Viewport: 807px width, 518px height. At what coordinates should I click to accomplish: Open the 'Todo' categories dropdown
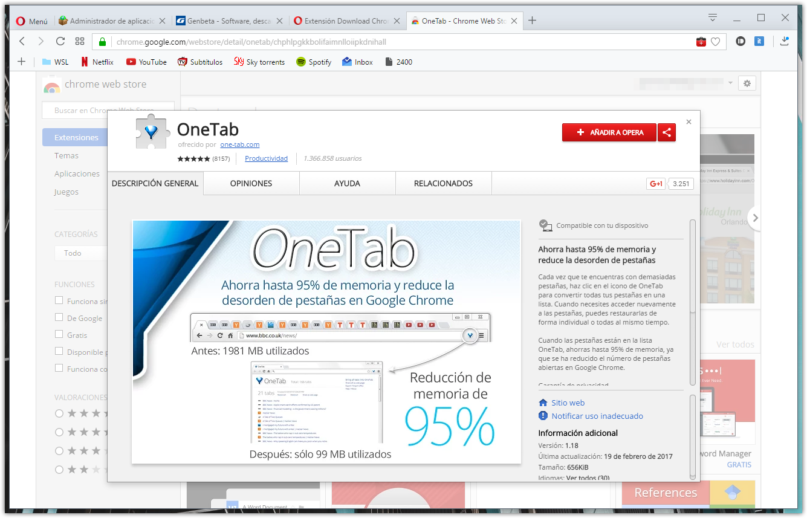81,253
